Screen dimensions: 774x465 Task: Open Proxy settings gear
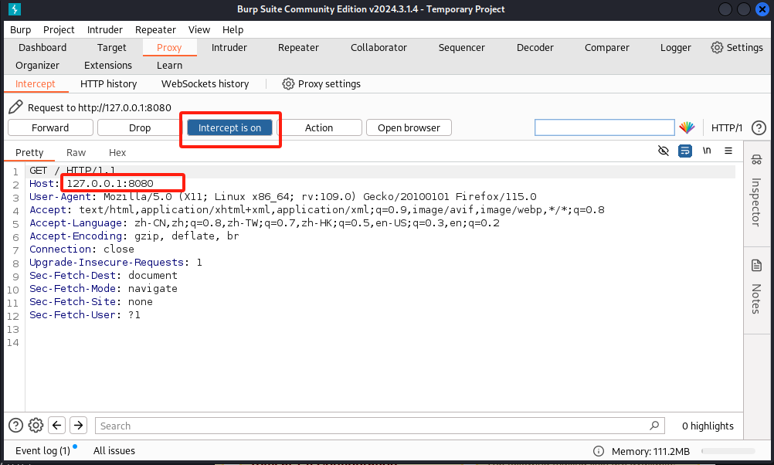click(288, 84)
